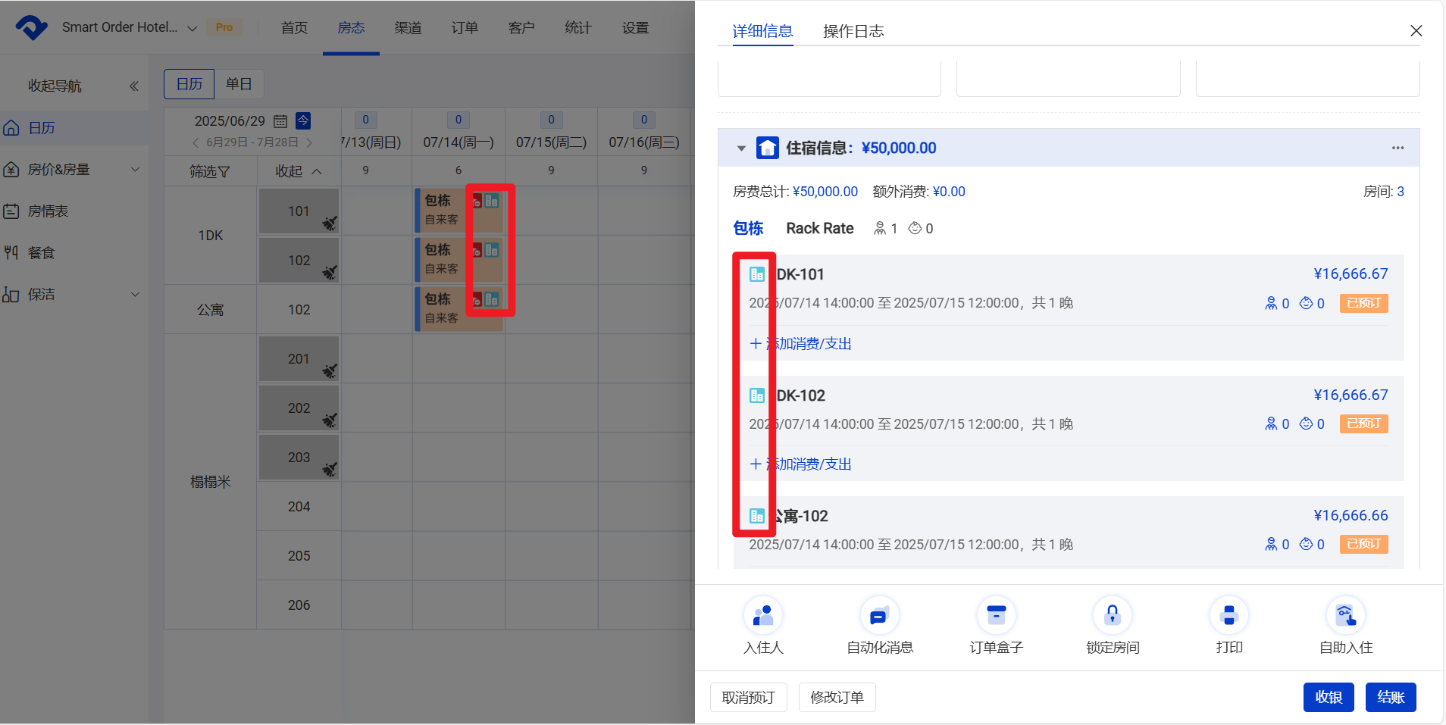Select the 日历 view toggle
Viewport: 1446px width, 725px height.
[189, 84]
